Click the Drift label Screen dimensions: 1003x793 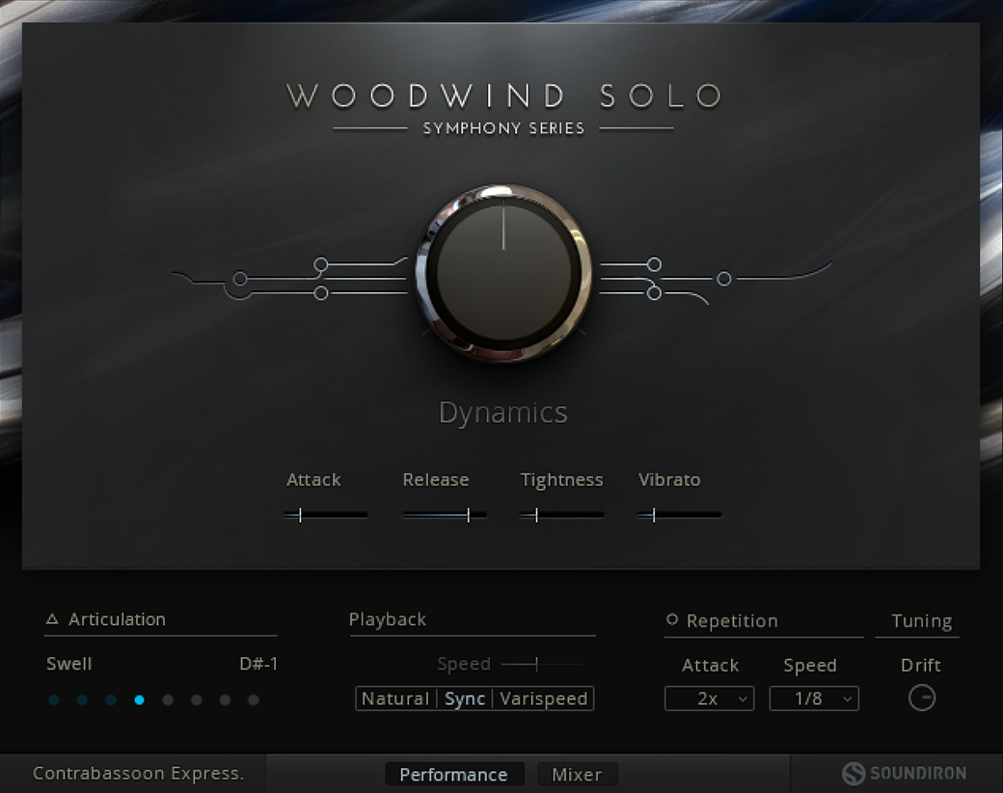[x=920, y=665]
